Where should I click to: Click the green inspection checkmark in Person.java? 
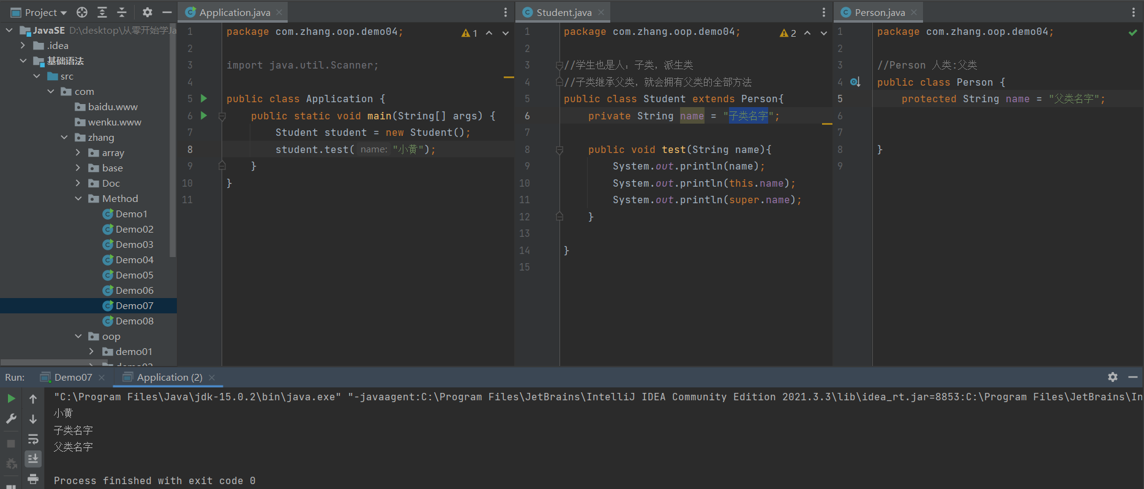[x=1133, y=32]
